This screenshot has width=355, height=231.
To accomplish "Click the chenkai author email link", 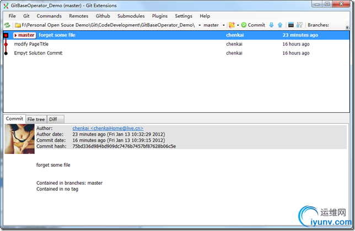I will click(x=108, y=128).
